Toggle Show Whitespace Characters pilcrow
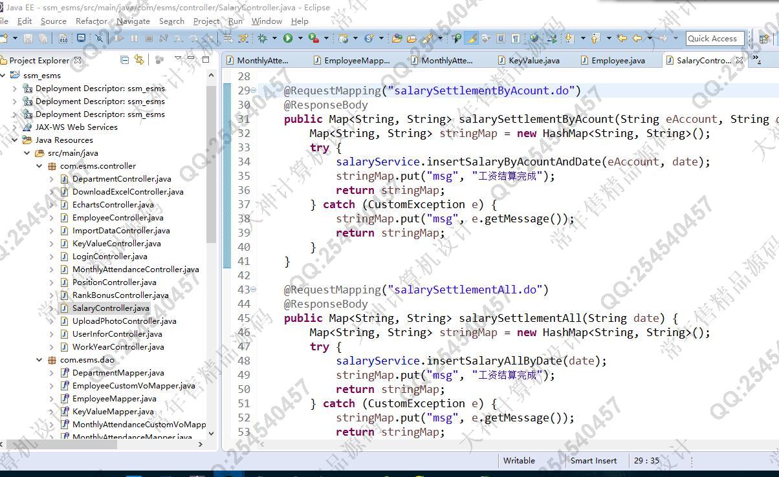The height and width of the screenshot is (477, 779). tap(515, 39)
